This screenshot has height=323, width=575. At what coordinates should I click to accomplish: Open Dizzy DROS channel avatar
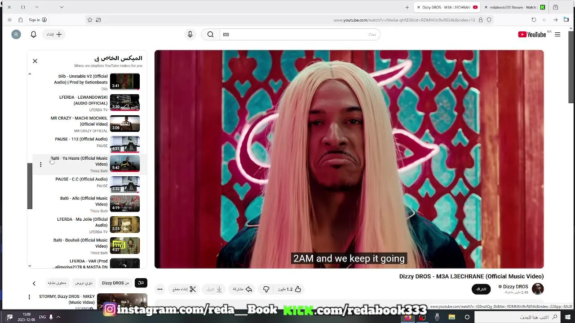[538, 289]
